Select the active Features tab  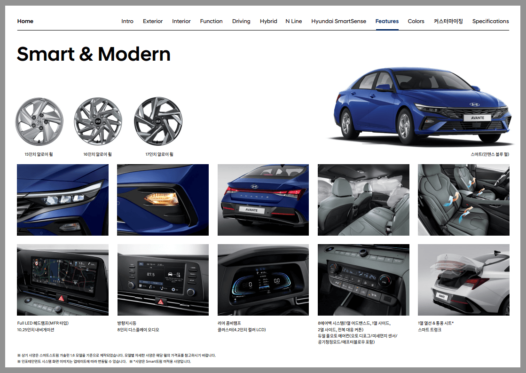(x=387, y=21)
